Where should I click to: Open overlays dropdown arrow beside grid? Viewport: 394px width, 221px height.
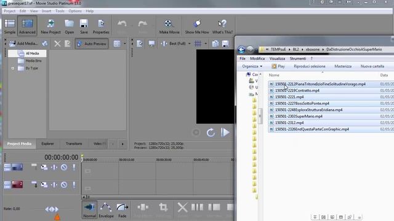206,44
